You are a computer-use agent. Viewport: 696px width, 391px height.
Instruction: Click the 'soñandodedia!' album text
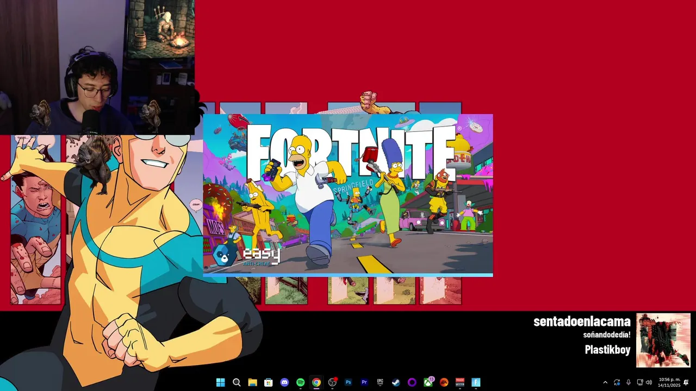[x=607, y=335]
